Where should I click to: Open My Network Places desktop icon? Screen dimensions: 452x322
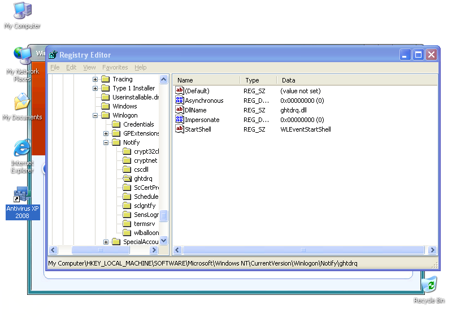click(23, 56)
